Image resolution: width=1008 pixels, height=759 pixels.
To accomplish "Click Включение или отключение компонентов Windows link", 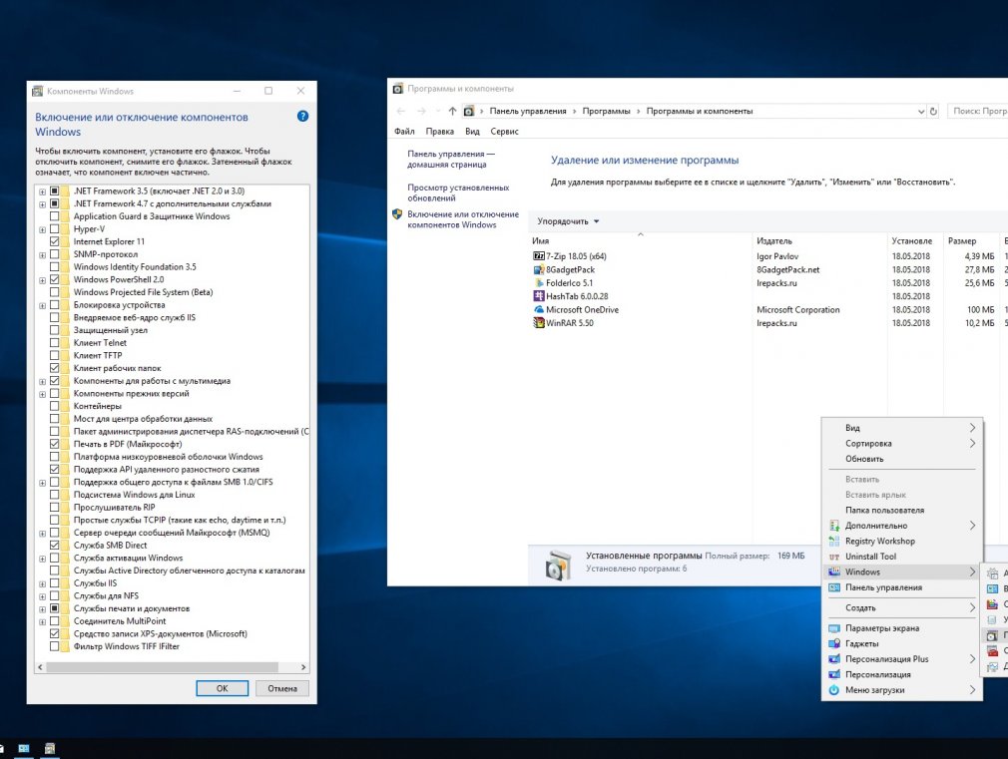I will coord(463,219).
